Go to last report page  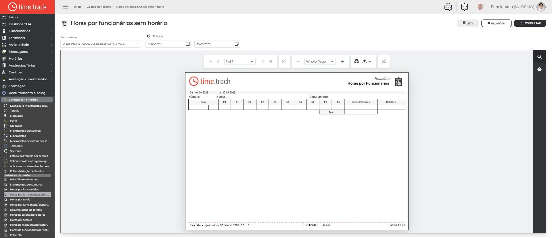(271, 61)
